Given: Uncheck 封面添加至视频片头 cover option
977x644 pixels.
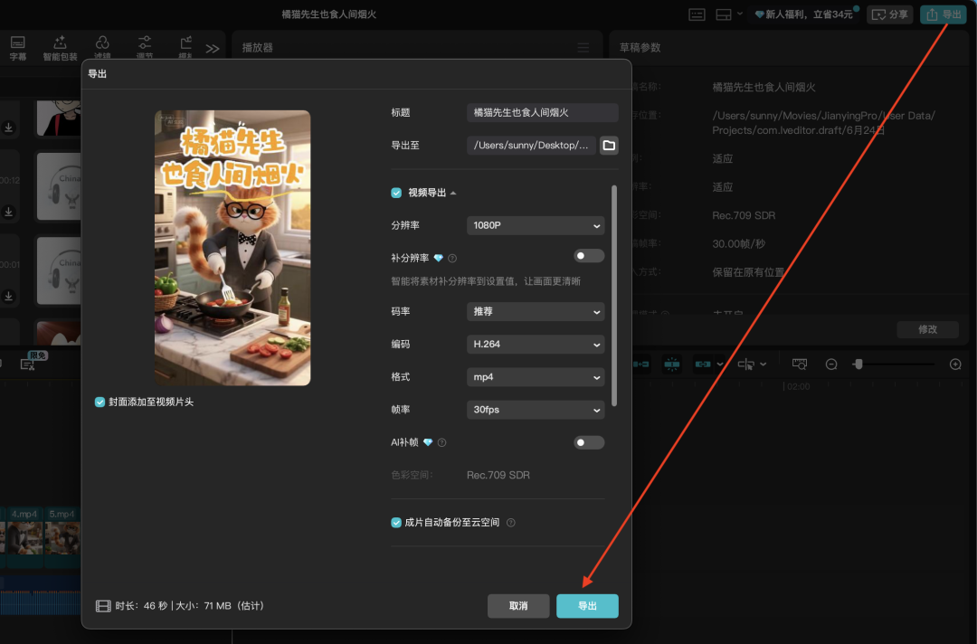Looking at the screenshot, I should coord(100,402).
